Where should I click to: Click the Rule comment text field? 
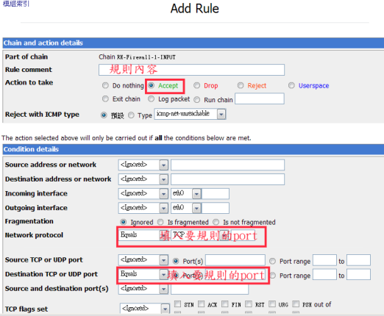click(x=191, y=70)
